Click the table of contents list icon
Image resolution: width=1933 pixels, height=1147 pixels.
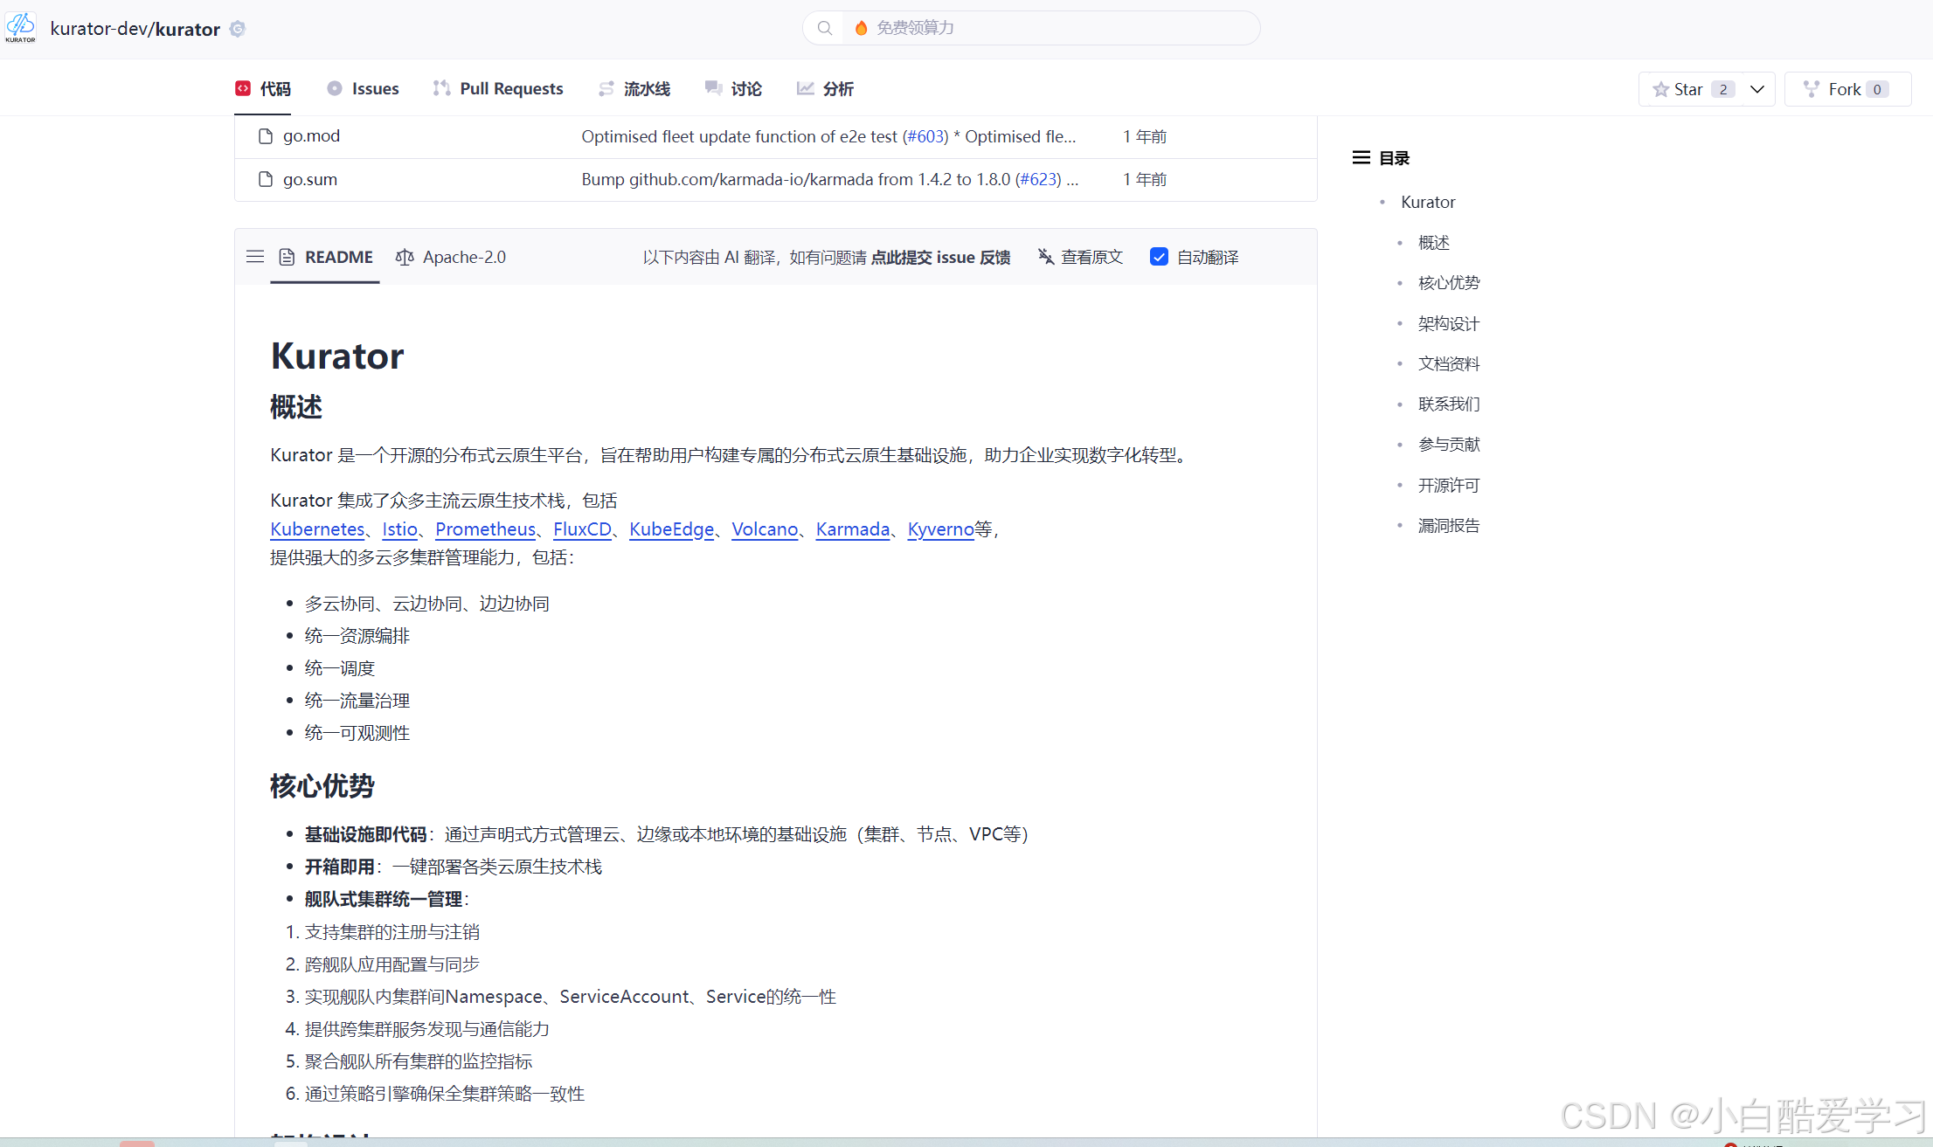point(1361,158)
